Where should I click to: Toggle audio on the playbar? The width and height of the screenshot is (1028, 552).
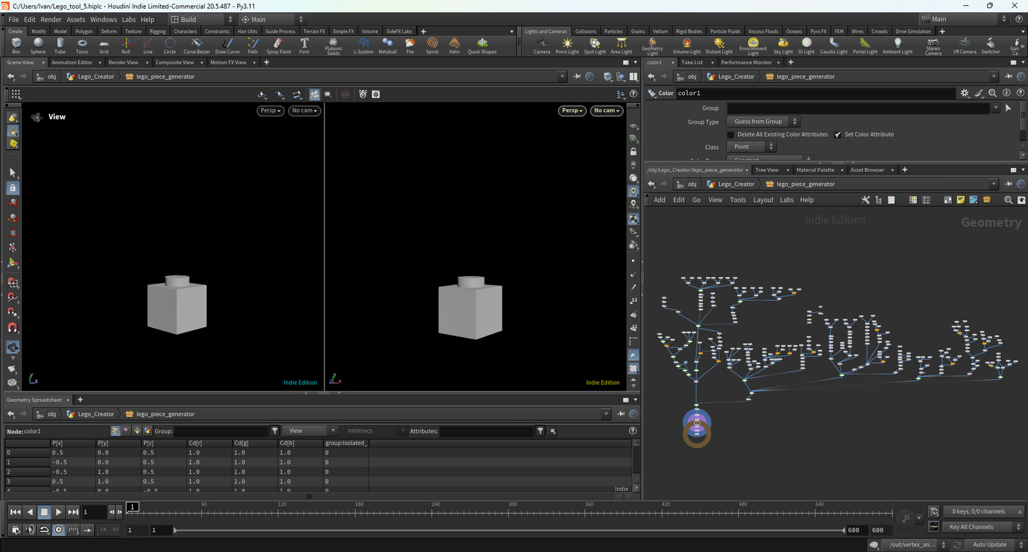click(x=30, y=530)
